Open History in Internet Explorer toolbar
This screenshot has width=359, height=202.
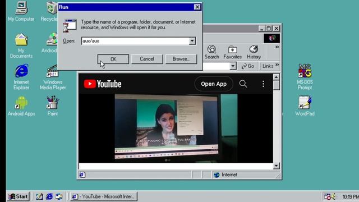(254, 52)
